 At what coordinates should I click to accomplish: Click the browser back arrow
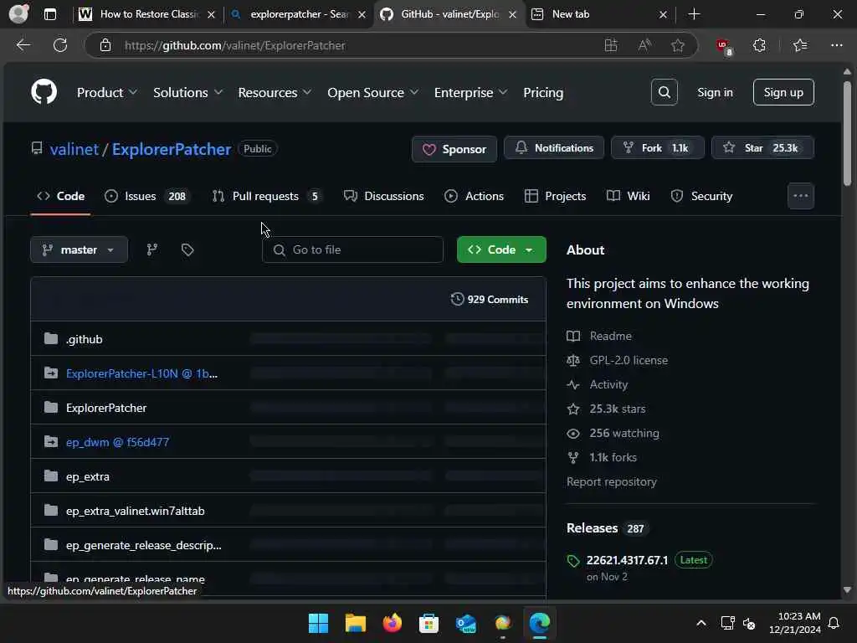23,45
